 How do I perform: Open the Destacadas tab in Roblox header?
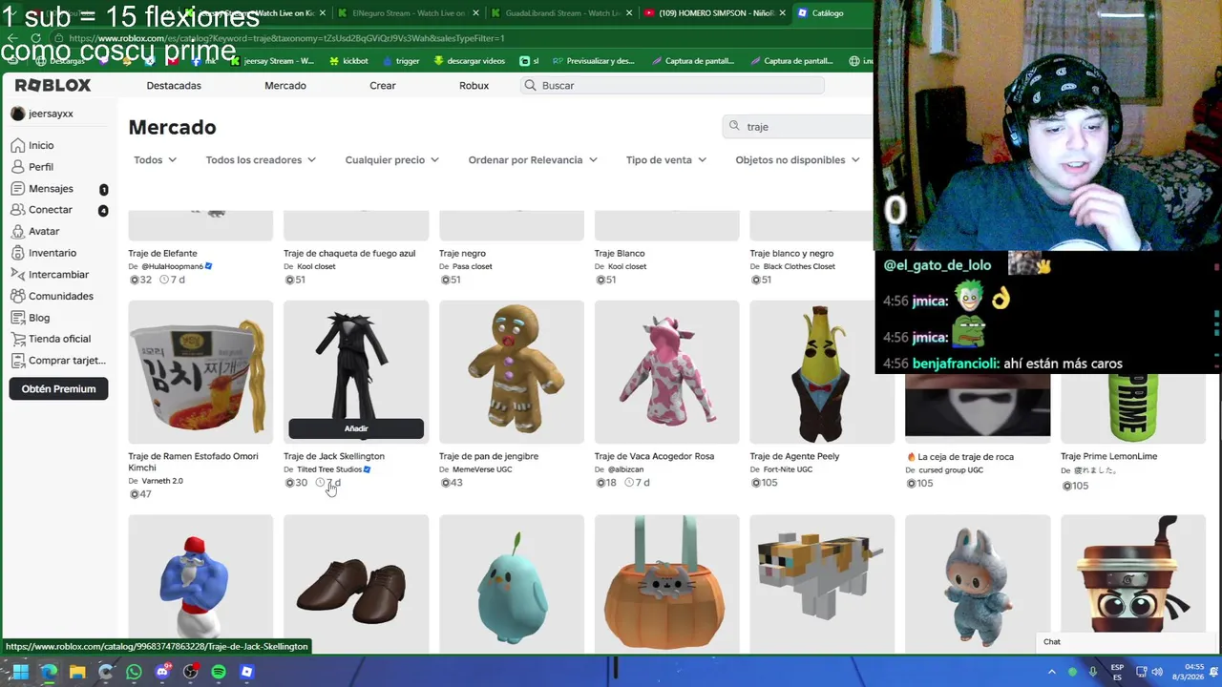coord(174,86)
